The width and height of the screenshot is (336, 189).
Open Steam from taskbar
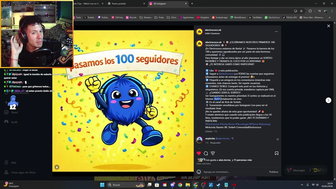click(218, 185)
